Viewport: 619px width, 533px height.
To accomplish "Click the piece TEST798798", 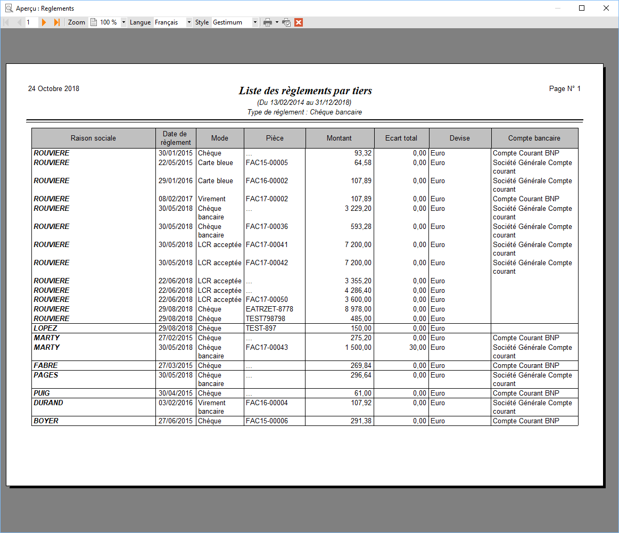I will 265,318.
